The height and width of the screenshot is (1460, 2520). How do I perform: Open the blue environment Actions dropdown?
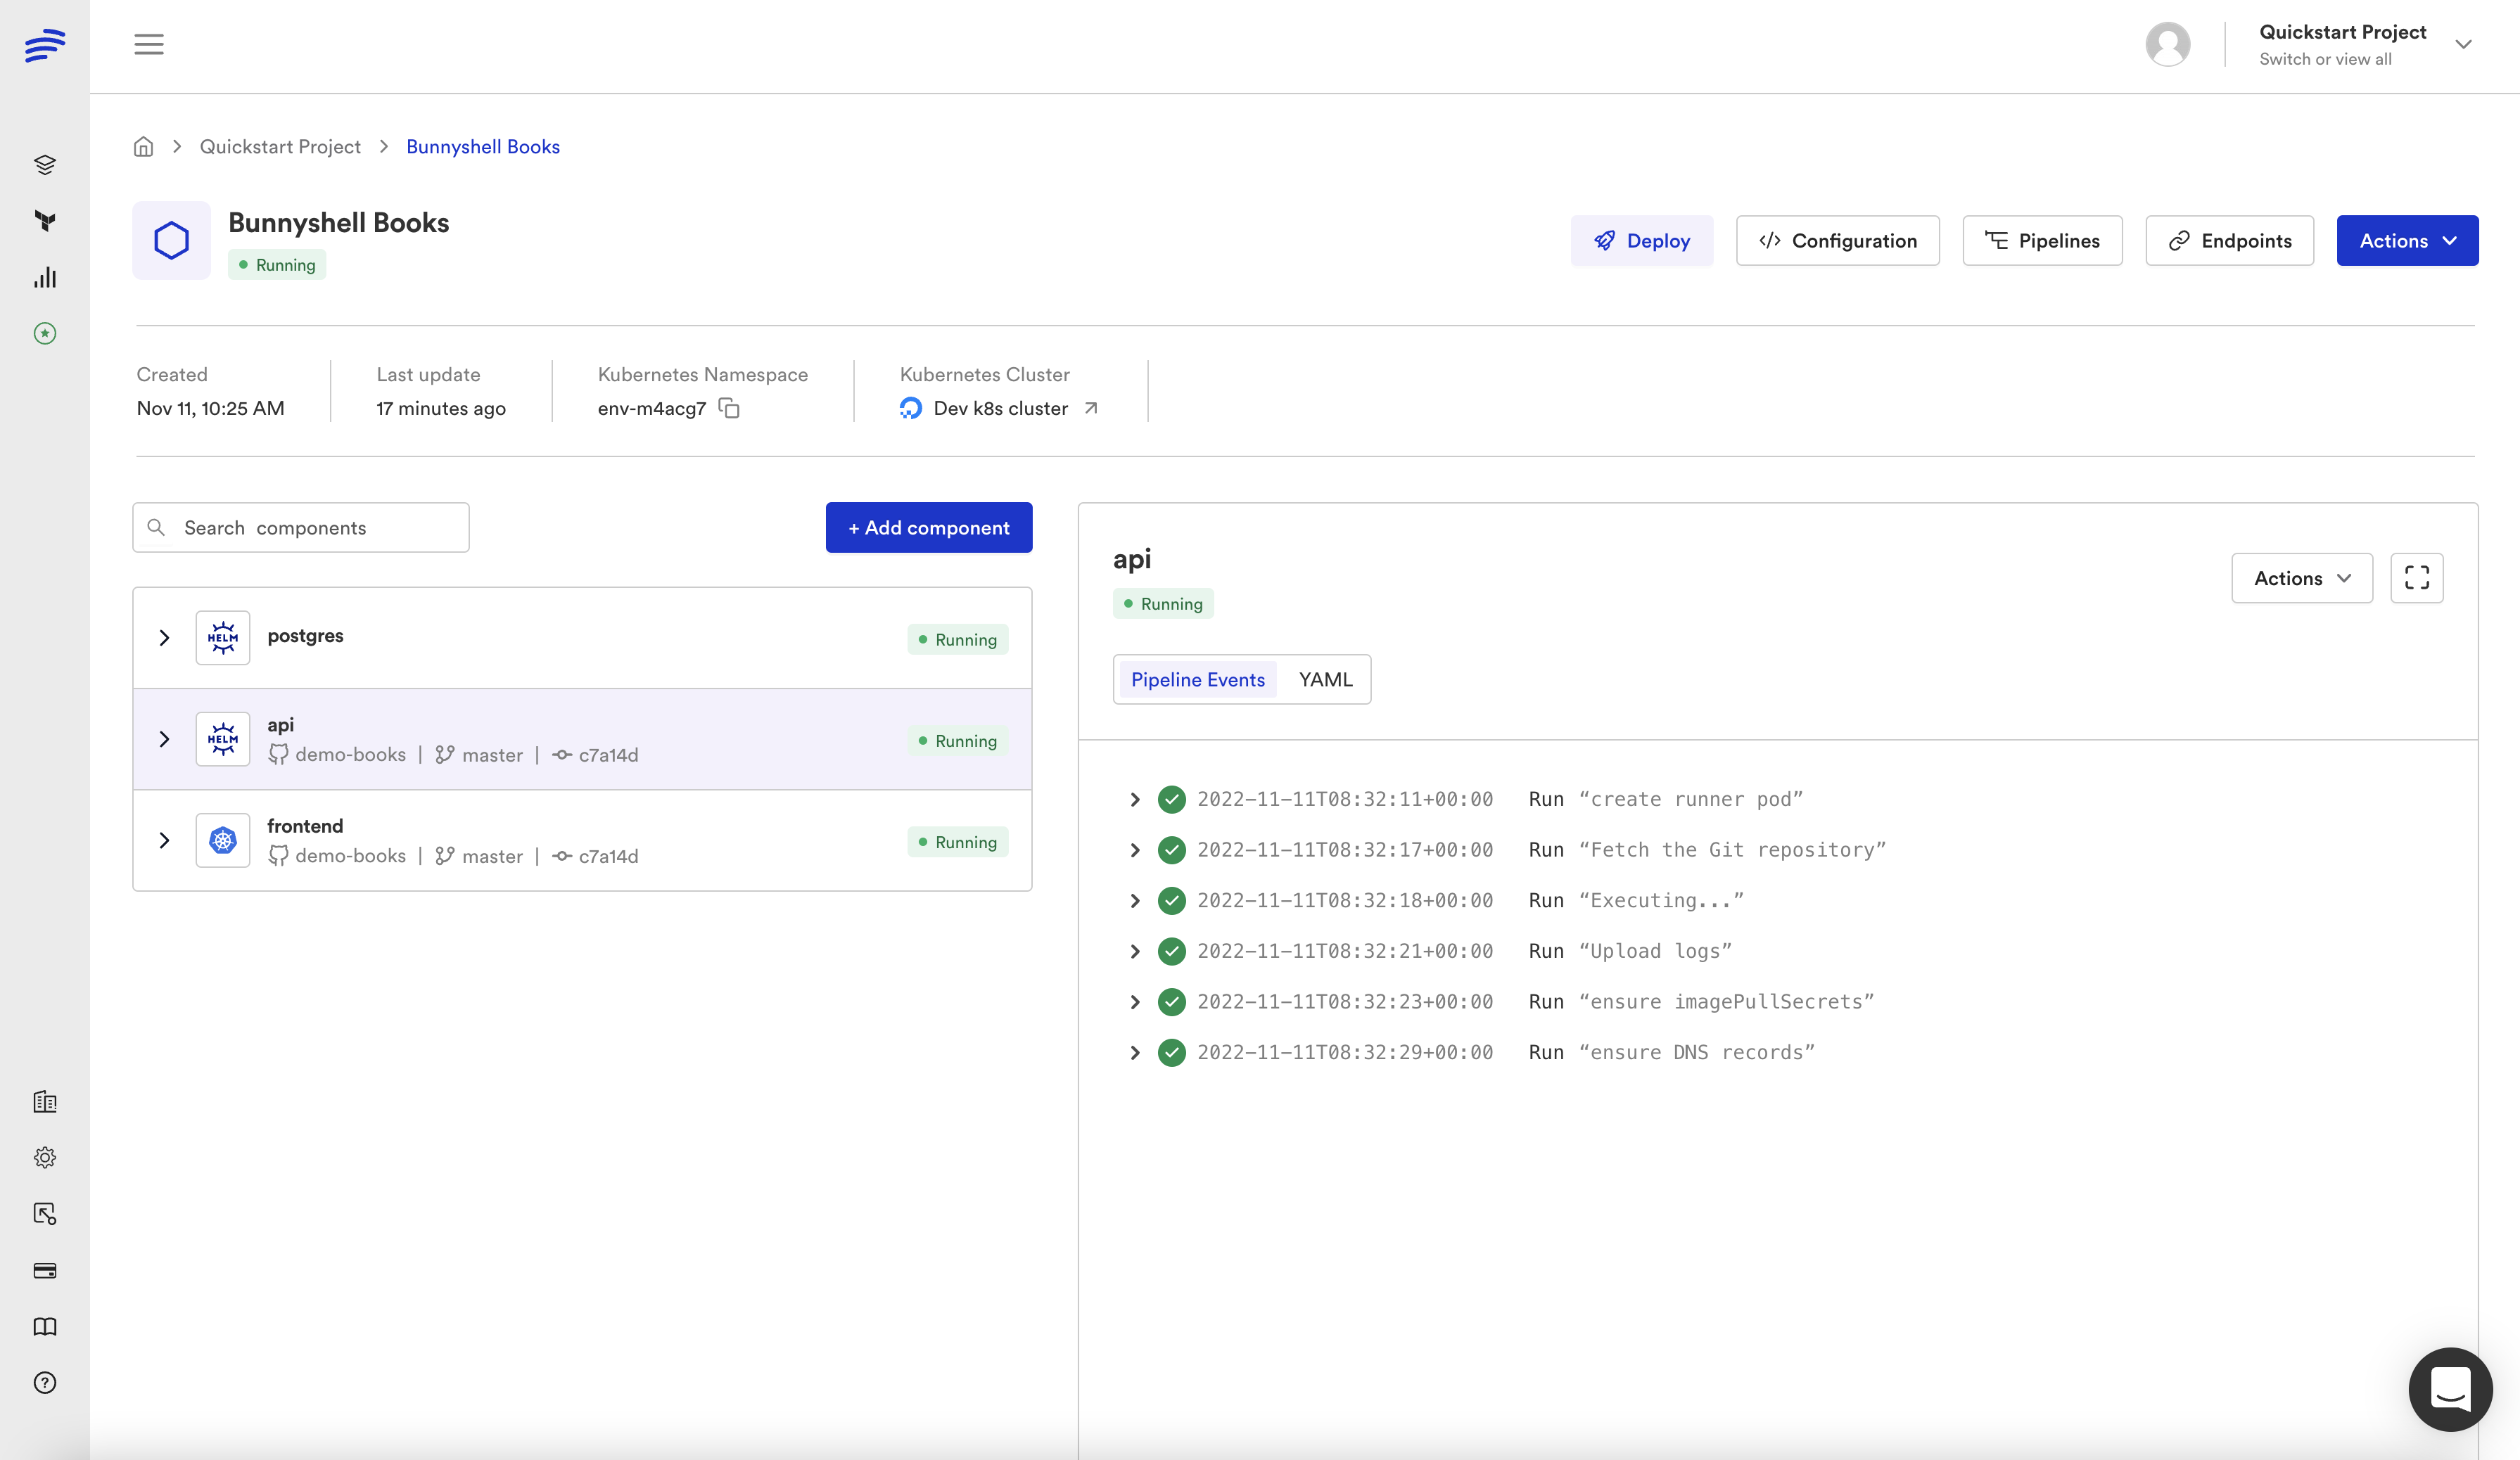tap(2406, 241)
